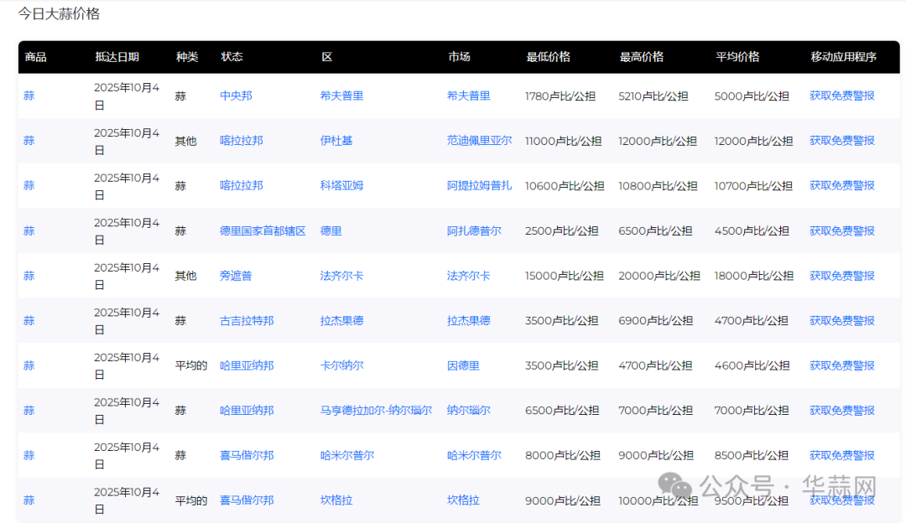The height and width of the screenshot is (523, 906).
Task: Click the 抵达日期 column header
Action: click(117, 57)
